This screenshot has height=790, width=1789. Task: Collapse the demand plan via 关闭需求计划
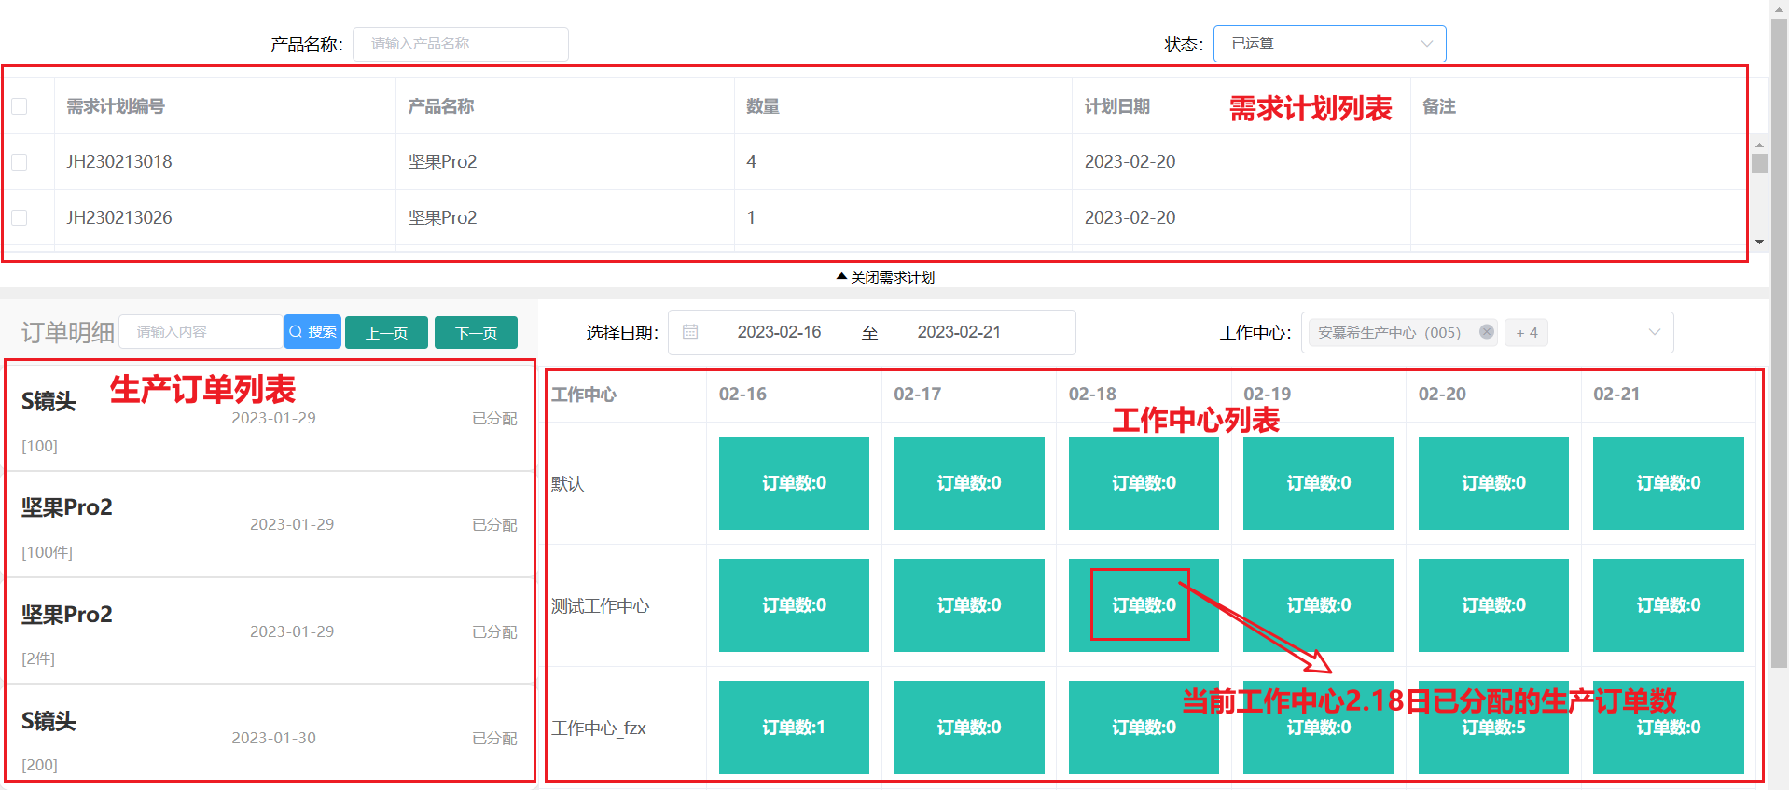coord(885,277)
